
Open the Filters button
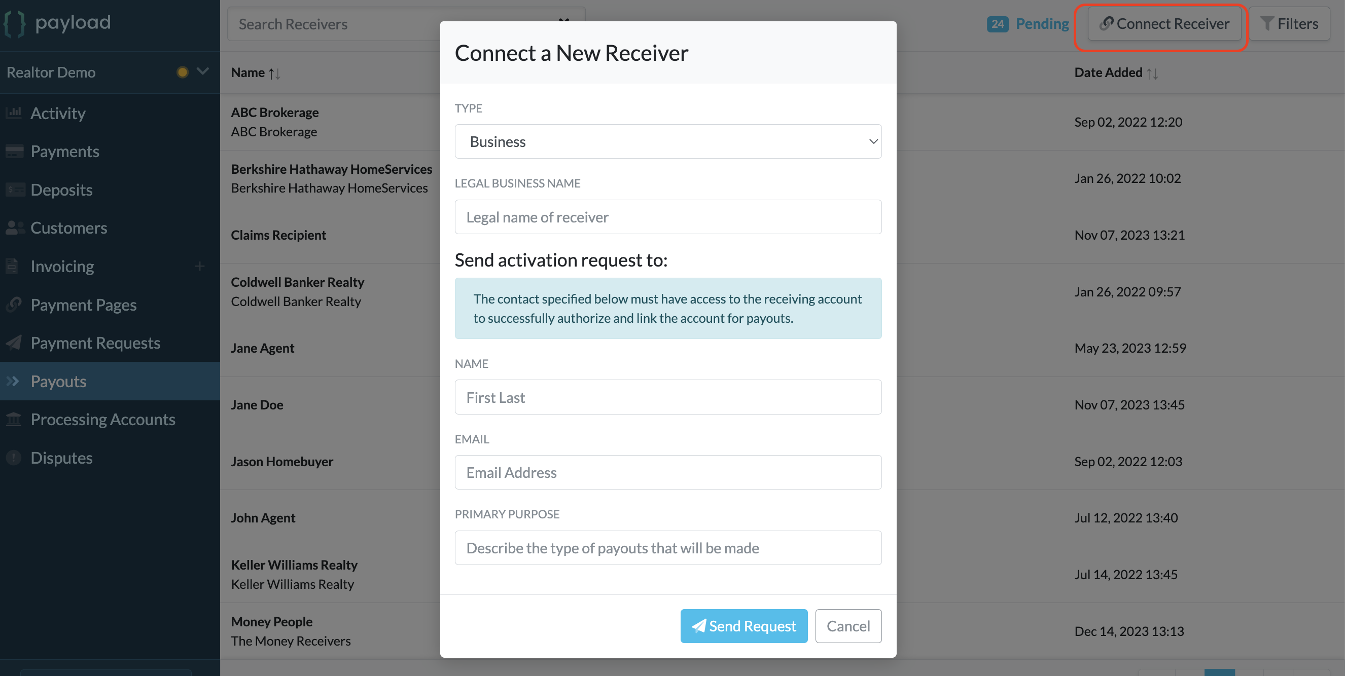pos(1289,23)
